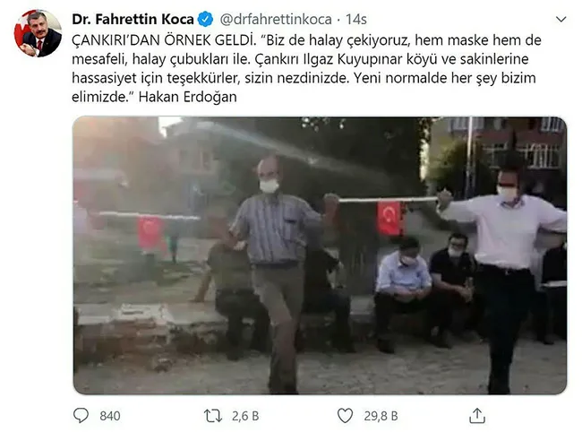582x432 pixels.
Task: Open the 14s timestamp permalink
Action: 356,20
